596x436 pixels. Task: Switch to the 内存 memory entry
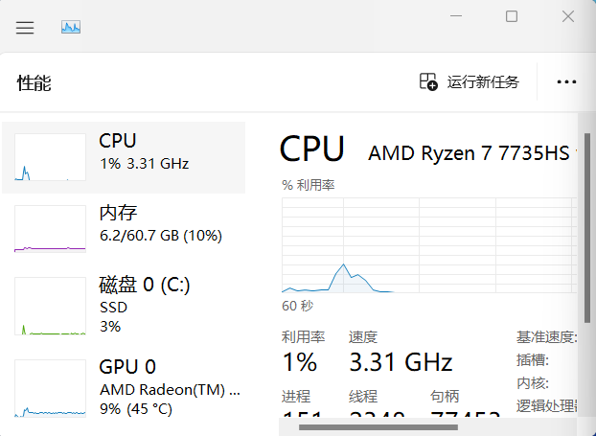pyautogui.click(x=124, y=229)
